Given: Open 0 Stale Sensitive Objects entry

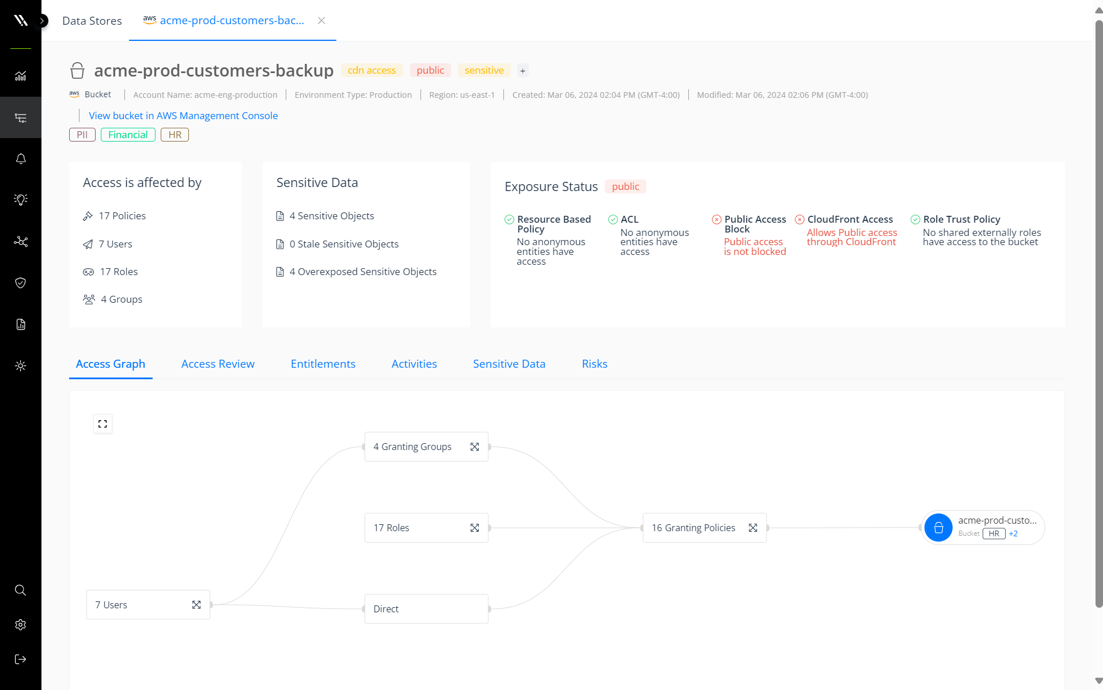Looking at the screenshot, I should [x=337, y=244].
